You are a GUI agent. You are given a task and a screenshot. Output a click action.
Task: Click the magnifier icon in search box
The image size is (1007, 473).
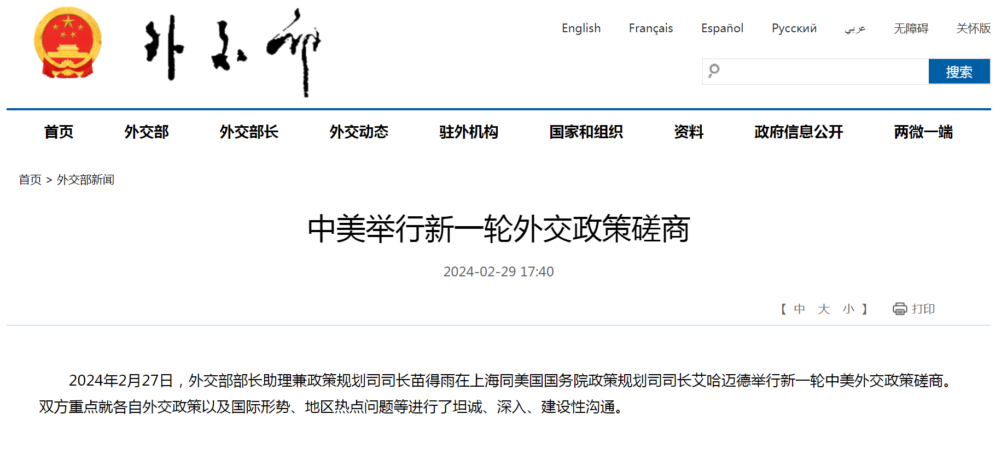pos(714,71)
